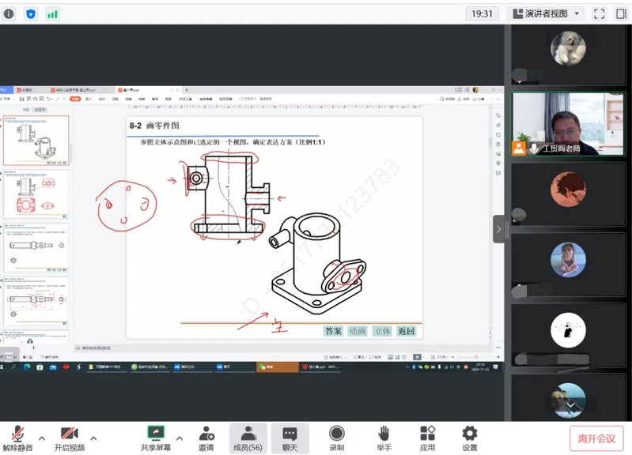Open the Members (成员) list

248,438
